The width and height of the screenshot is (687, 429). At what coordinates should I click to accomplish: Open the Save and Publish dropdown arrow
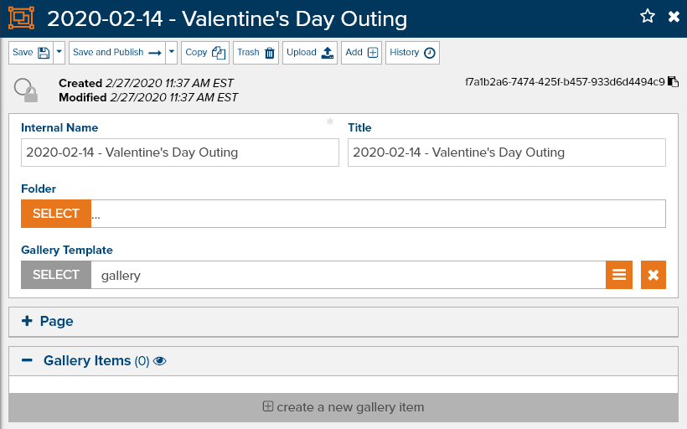pyautogui.click(x=171, y=53)
